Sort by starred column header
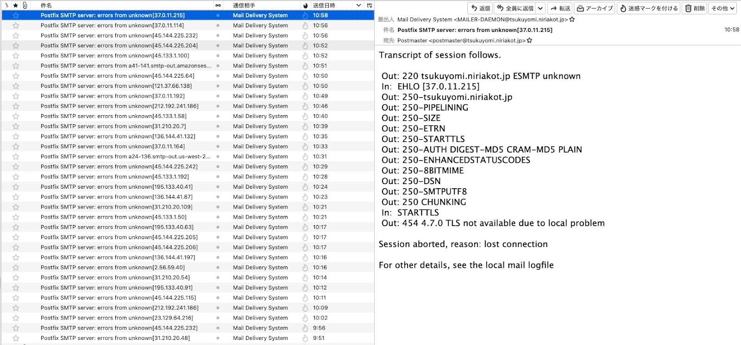Screen dimensions: 741x345 16,6
